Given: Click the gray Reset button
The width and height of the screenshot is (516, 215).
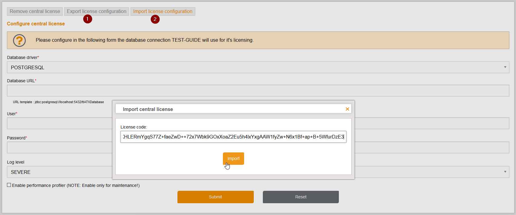Looking at the screenshot, I should [x=301, y=197].
